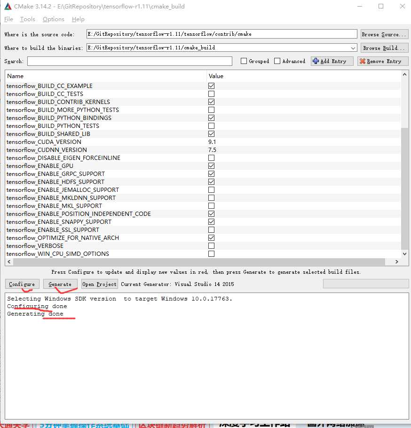Expand the build binaries path dropdown
The width and height of the screenshot is (411, 428).
(353, 48)
